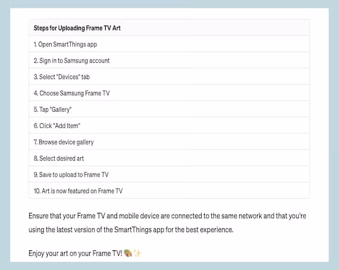339x270 pixels.
Task: Select the 'Open SmartThings app' row
Action: [x=169, y=44]
